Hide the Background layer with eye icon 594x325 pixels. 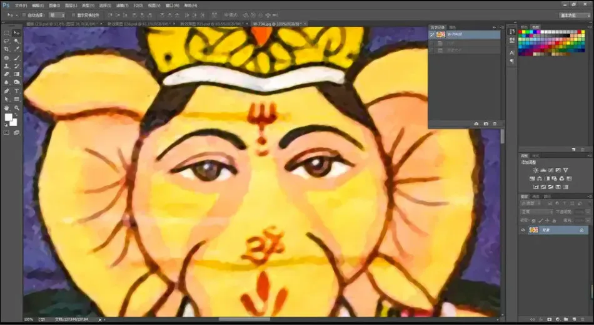pos(523,230)
